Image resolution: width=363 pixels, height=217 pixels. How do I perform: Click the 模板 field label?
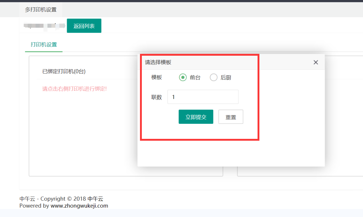tap(157, 77)
